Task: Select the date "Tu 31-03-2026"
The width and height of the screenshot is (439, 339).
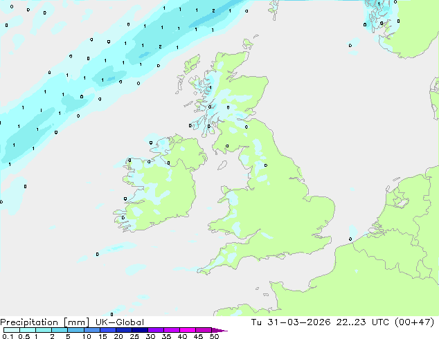Action: (x=291, y=322)
